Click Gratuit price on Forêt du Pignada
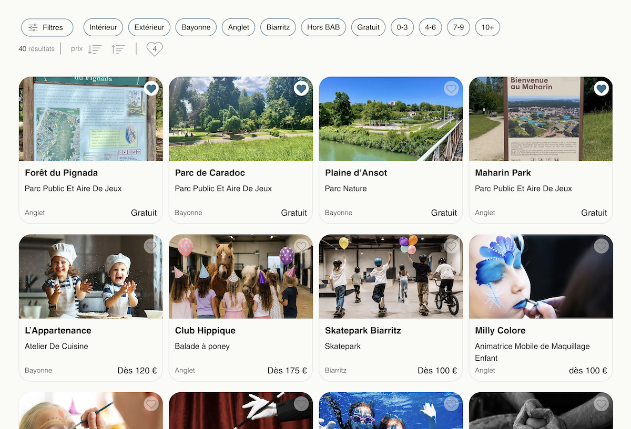Screen dimensions: 631x429 [144, 213]
